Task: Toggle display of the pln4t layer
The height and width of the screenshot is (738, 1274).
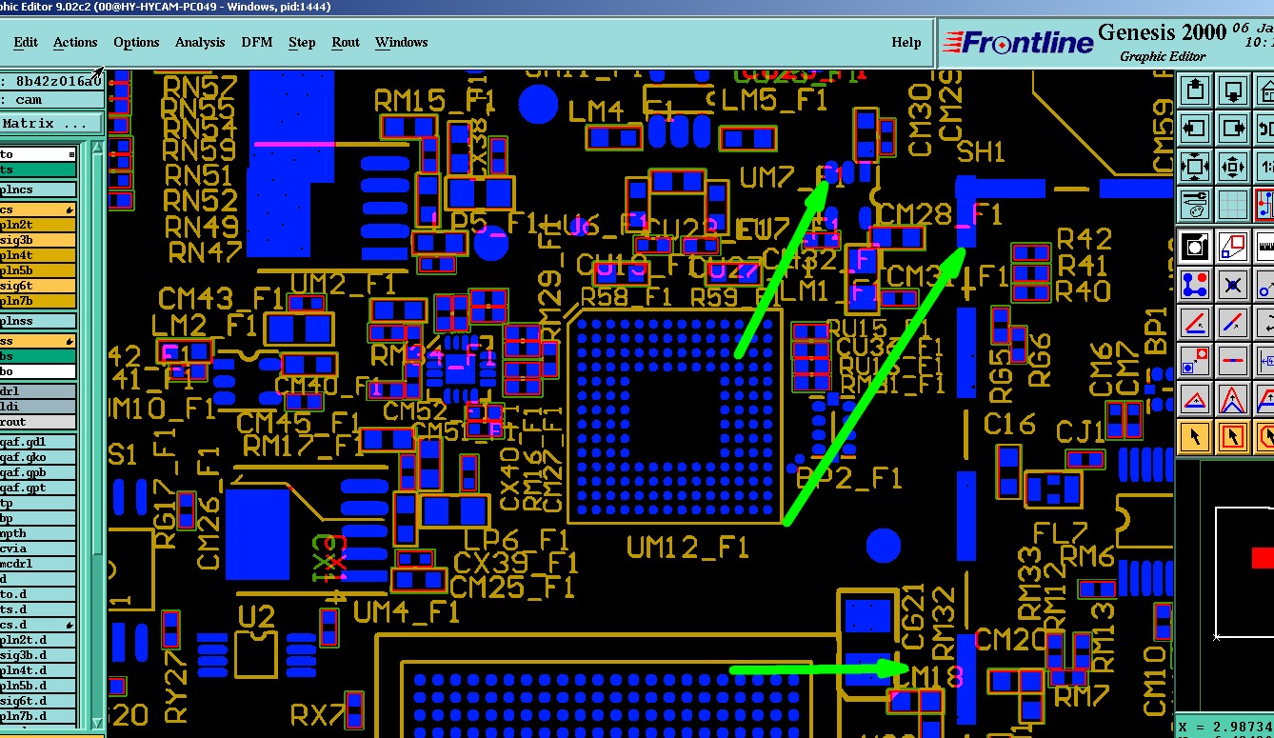Action: [38, 254]
